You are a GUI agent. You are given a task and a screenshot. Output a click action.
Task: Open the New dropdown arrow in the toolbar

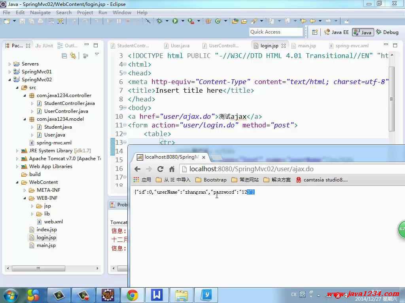[x=14, y=21]
